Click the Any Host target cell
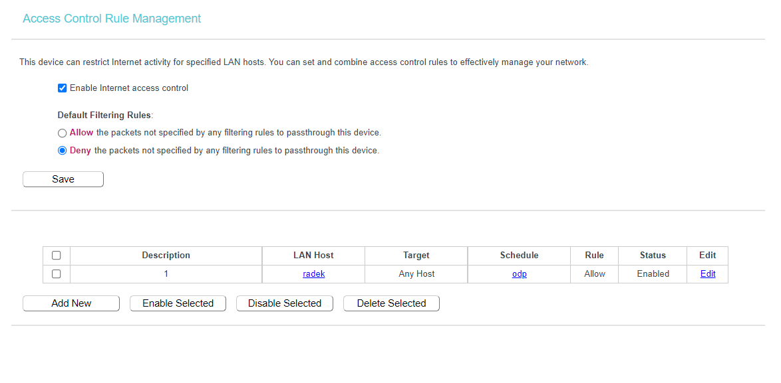Image resolution: width=781 pixels, height=383 pixels. [x=416, y=274]
